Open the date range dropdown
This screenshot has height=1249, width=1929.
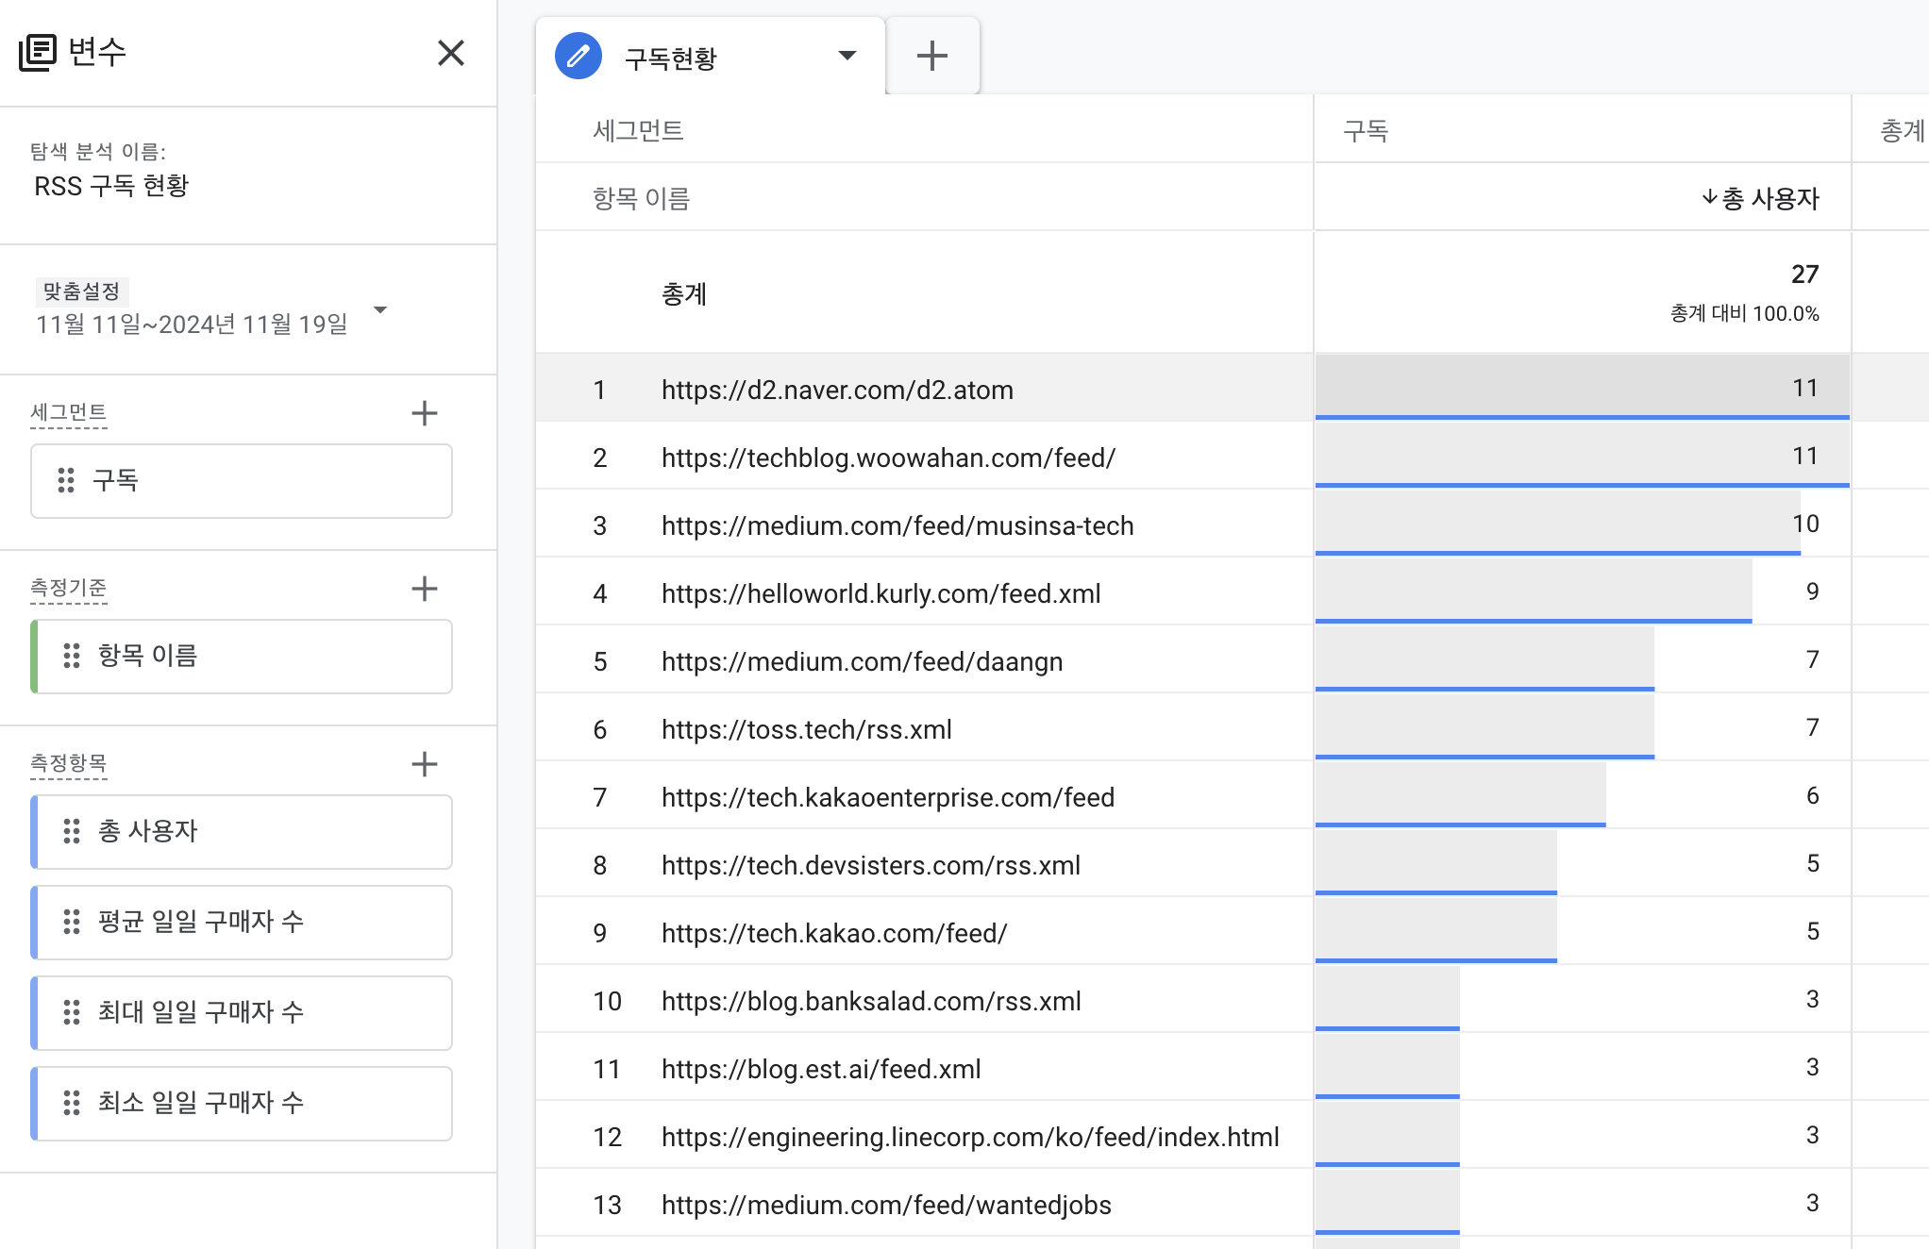tap(380, 310)
